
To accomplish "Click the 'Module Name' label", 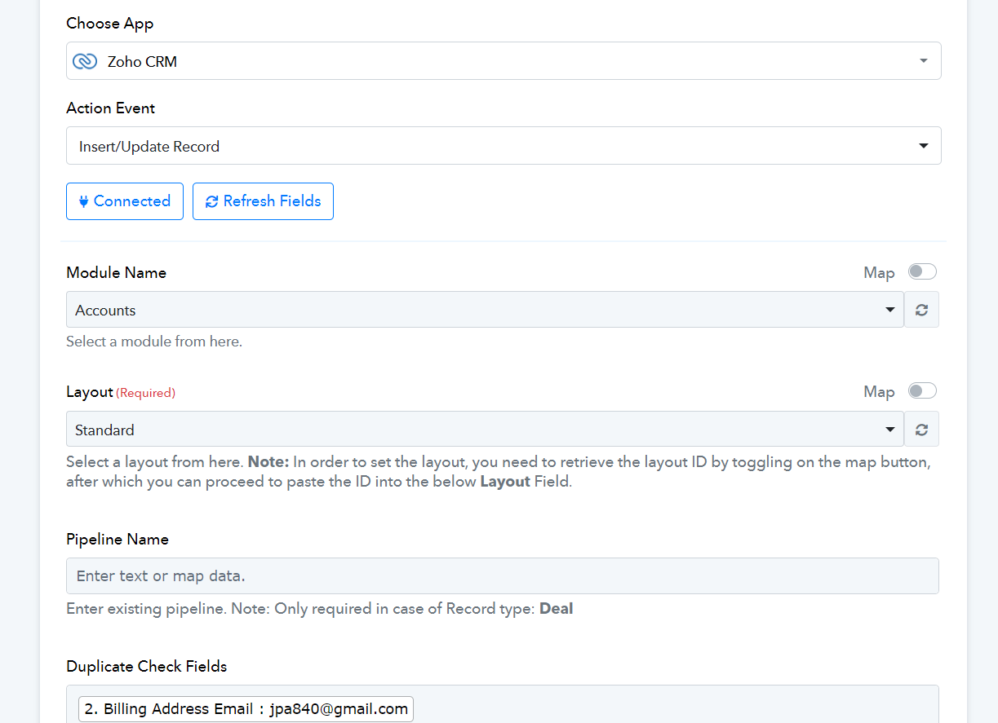I will tap(117, 272).
